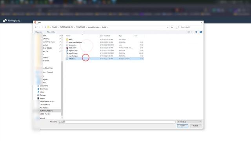Click the Open button
This screenshot has width=251, height=141.
click(182, 126)
